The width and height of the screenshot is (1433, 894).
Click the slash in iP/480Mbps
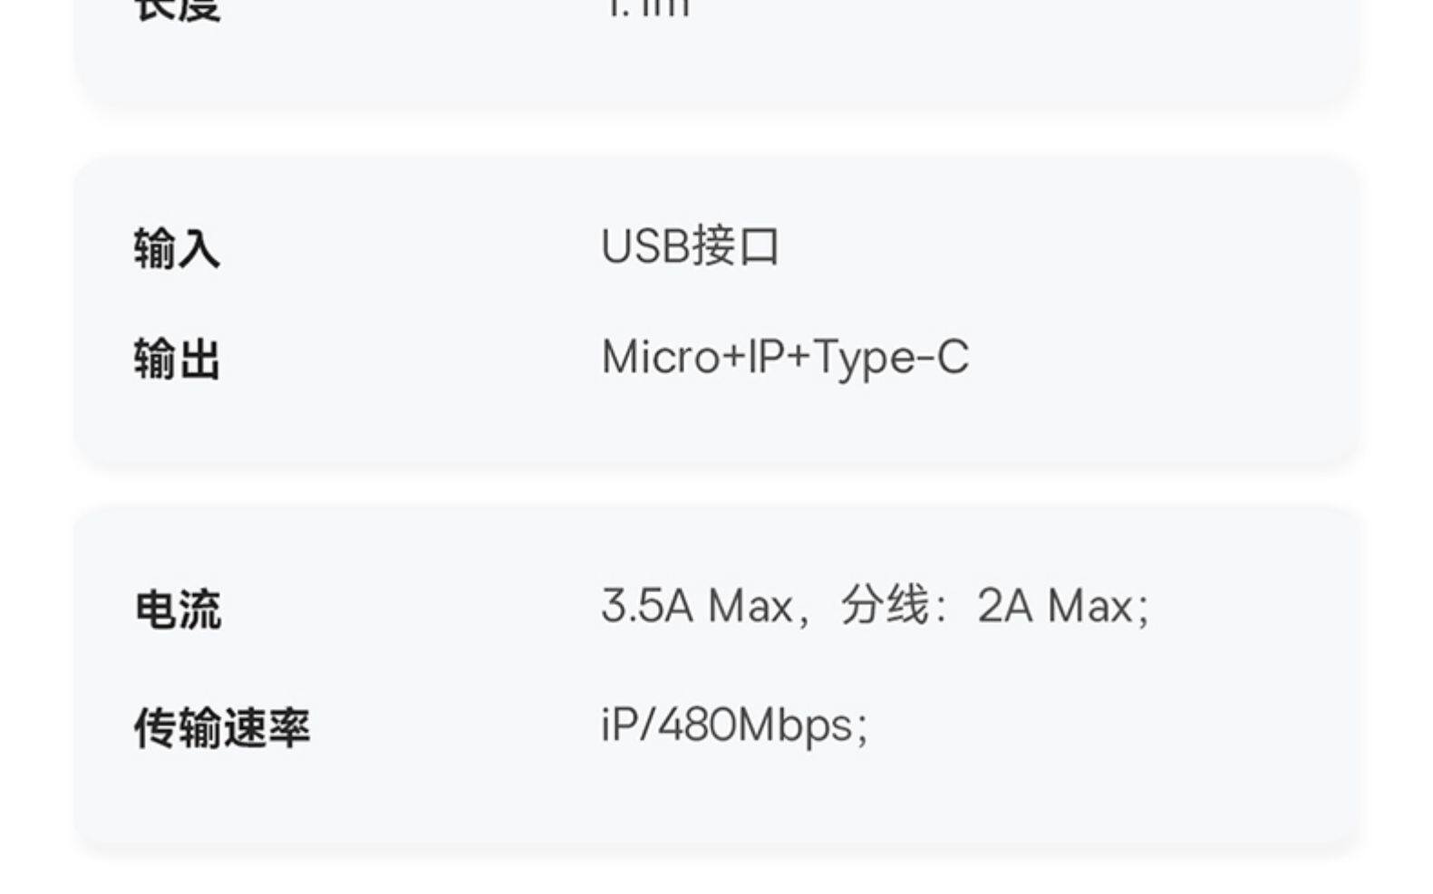(x=646, y=725)
